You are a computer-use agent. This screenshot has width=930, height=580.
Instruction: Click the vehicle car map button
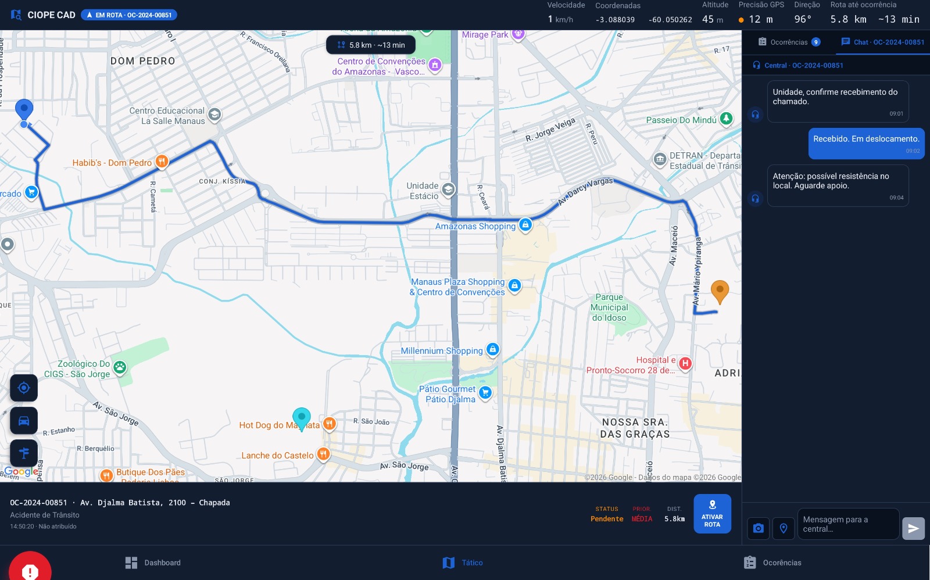point(24,421)
